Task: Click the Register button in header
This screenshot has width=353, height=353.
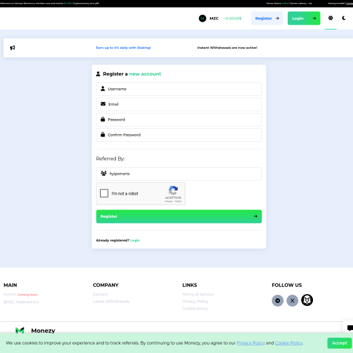Action: [x=267, y=18]
